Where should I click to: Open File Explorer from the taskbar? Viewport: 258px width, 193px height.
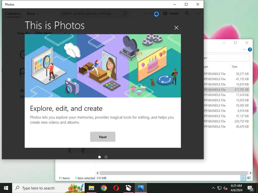[x=91, y=188]
